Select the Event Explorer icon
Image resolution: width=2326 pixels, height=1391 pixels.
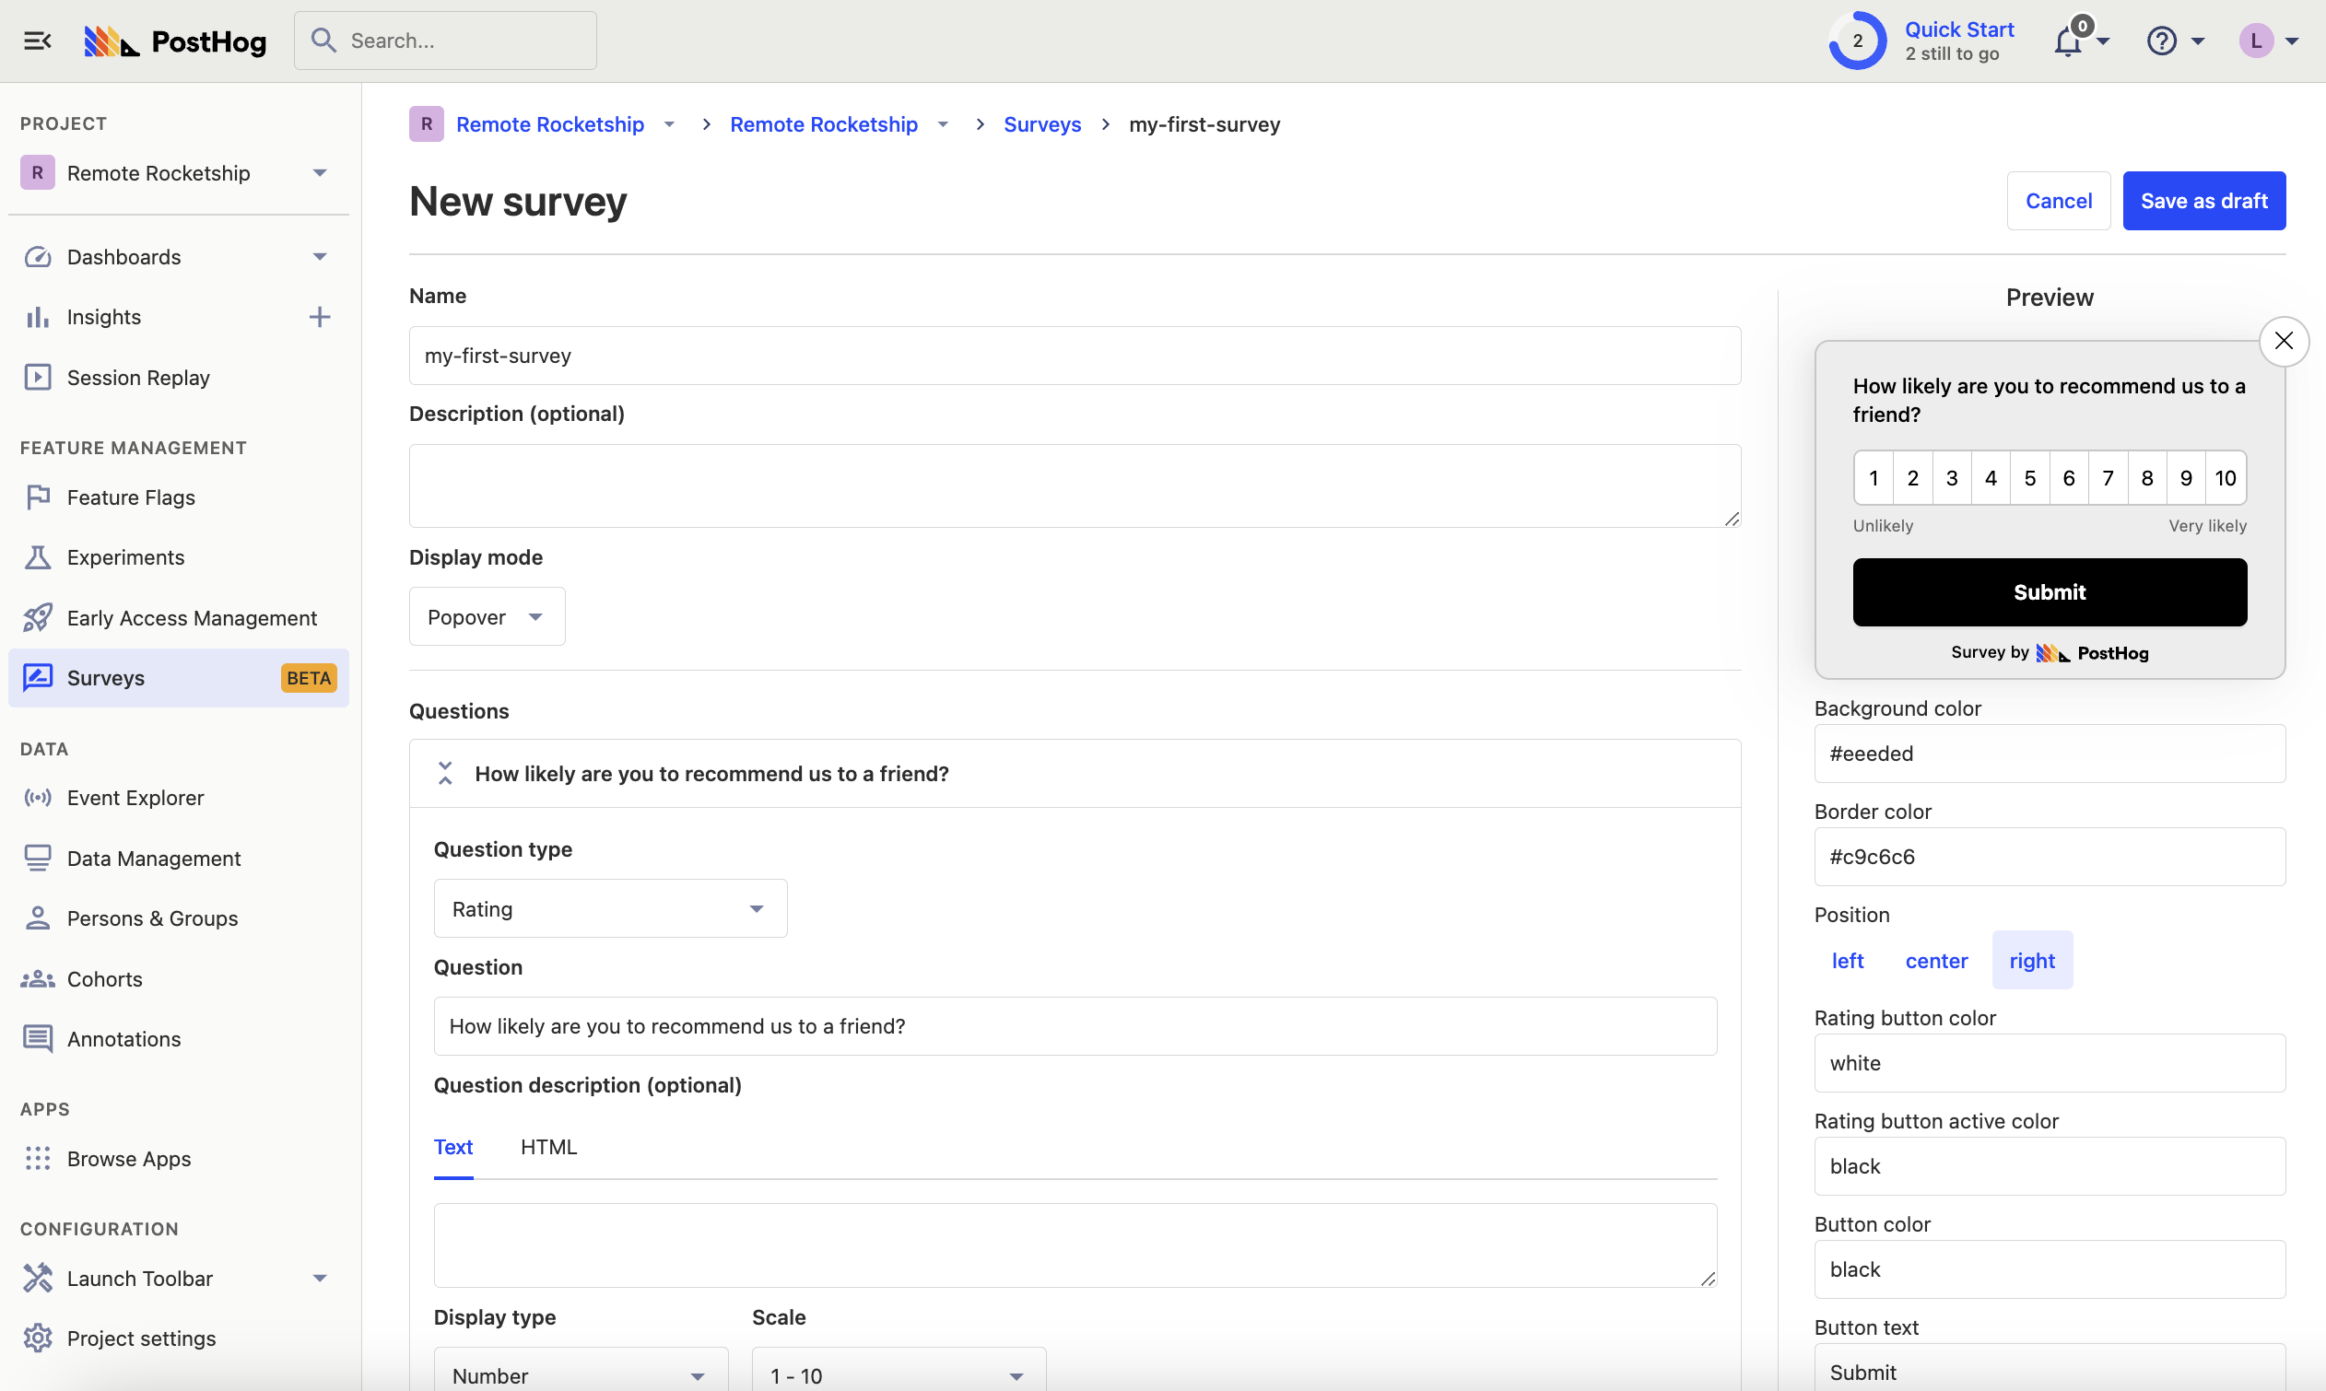[x=38, y=798]
